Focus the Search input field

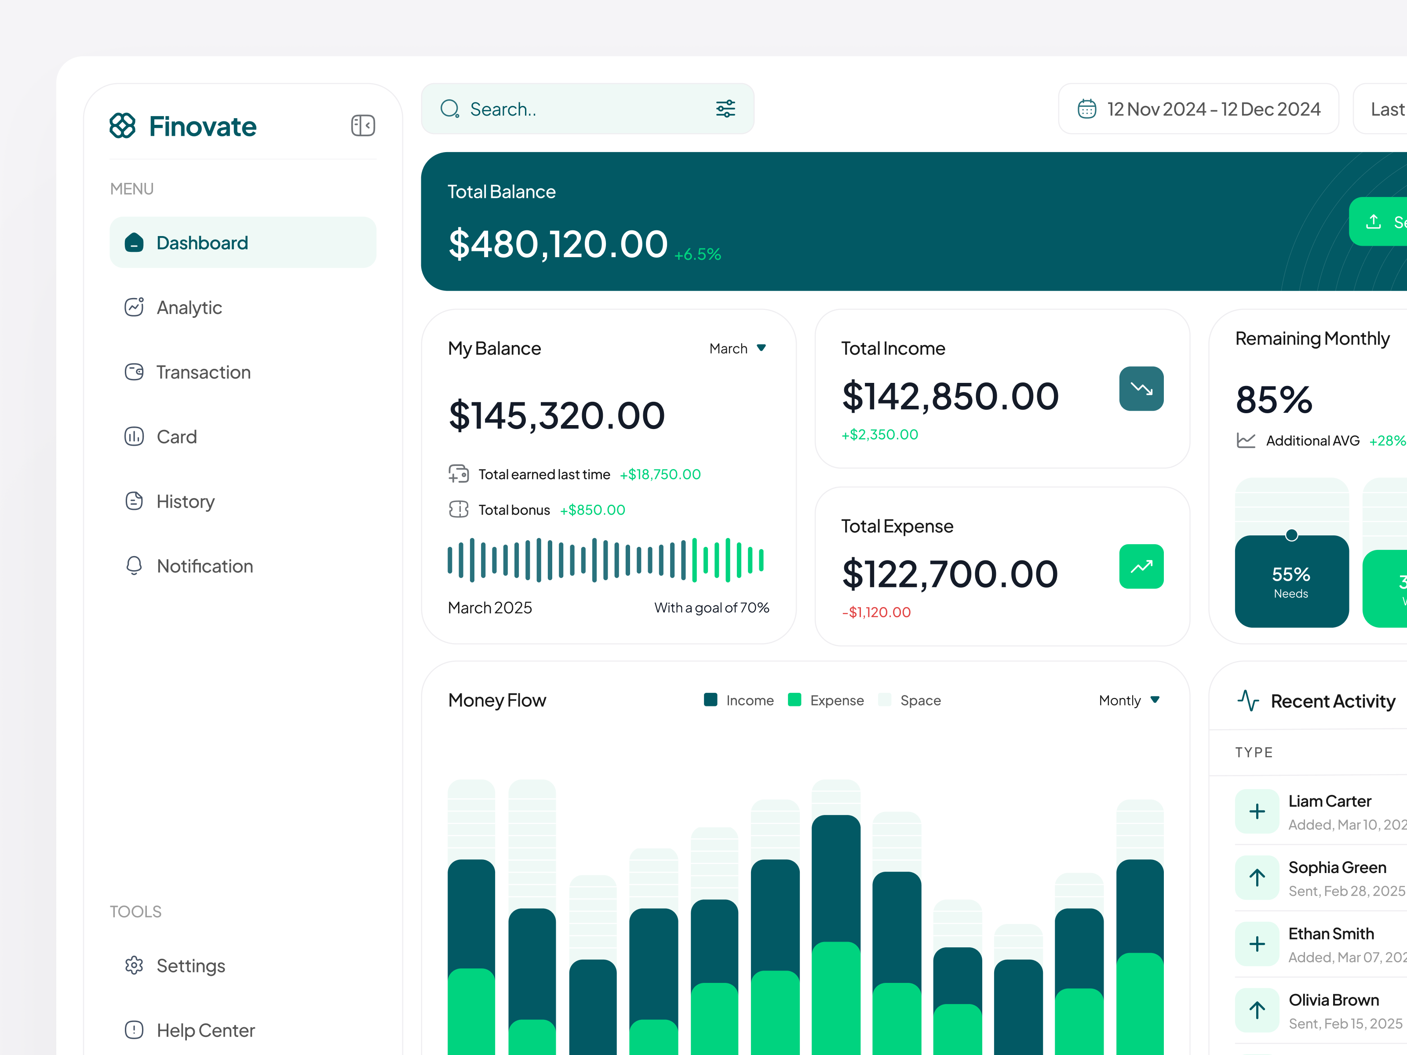click(x=588, y=109)
